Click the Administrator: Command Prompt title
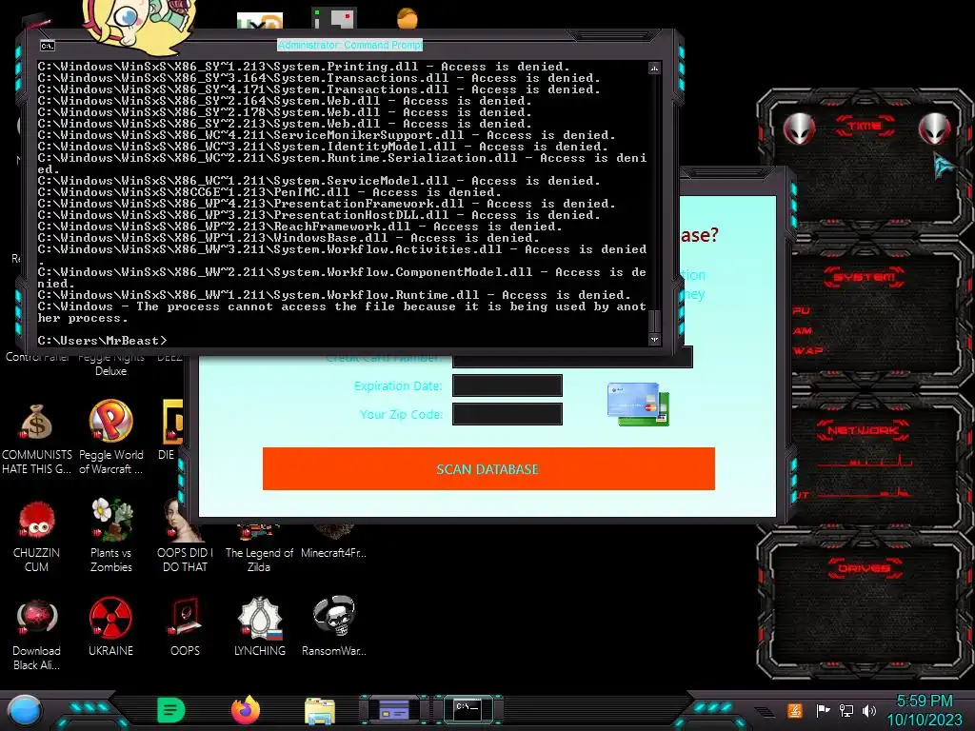 [350, 45]
